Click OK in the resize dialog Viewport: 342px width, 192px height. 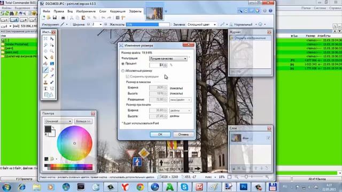click(160, 134)
